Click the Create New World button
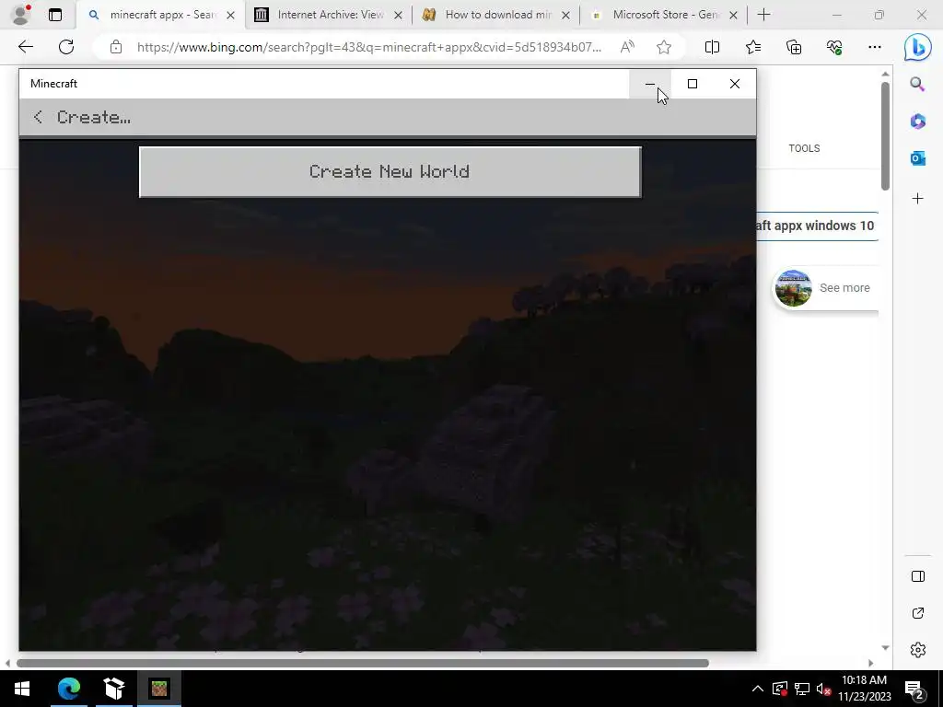 390,172
